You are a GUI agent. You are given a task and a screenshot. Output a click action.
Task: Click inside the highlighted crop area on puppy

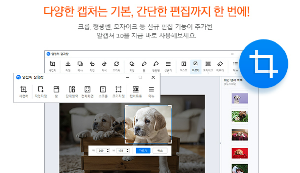(148, 124)
